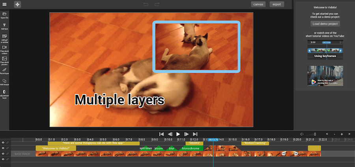Image resolution: width=355 pixels, height=167 pixels.
Task: Select the move/transform tool icon
Action: [18, 5]
